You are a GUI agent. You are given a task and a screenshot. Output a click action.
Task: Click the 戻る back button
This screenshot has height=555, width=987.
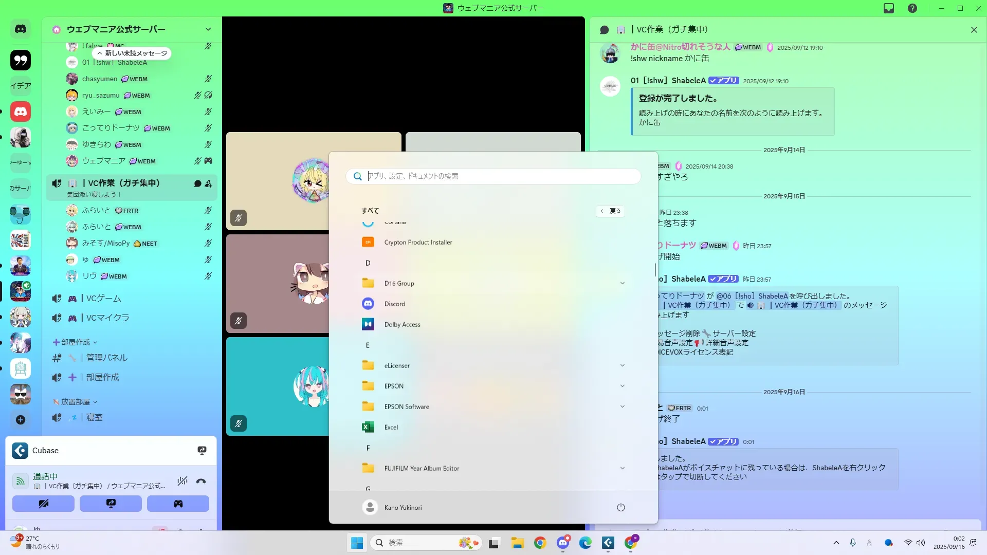point(610,211)
